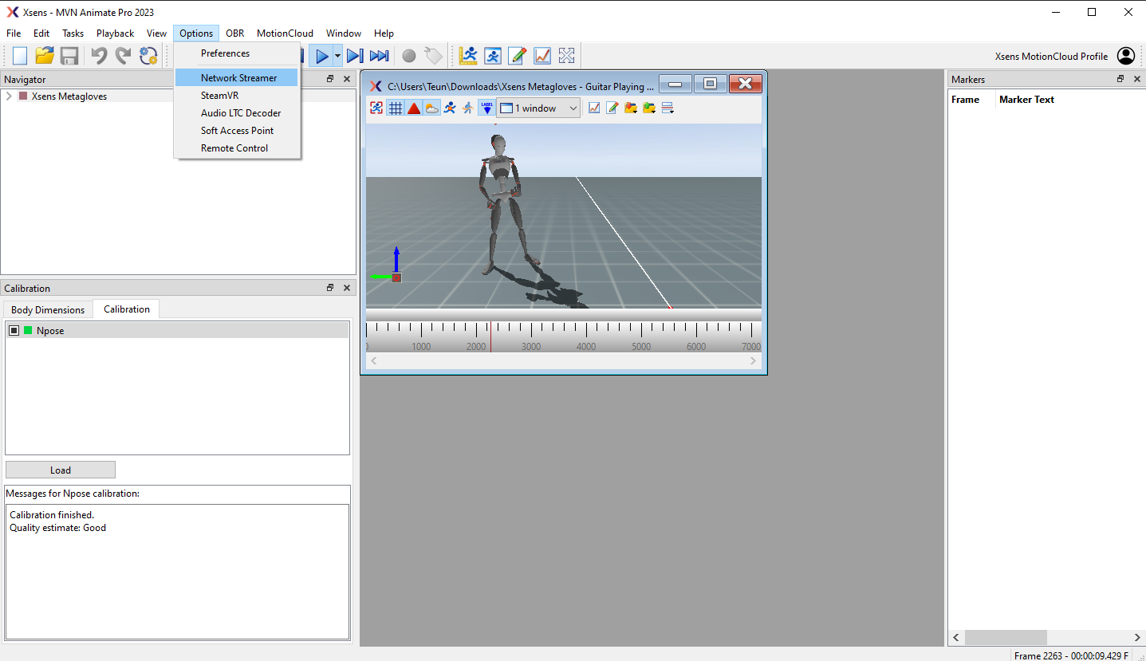This screenshot has height=661, width=1146.
Task: Open the '1 window' layout dropdown
Action: pyautogui.click(x=538, y=108)
